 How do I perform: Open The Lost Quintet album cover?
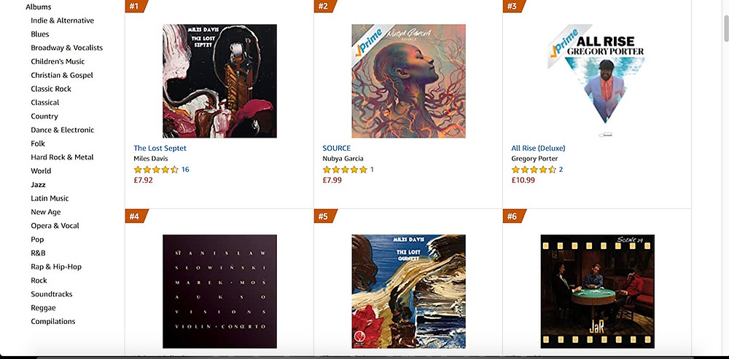pos(409,291)
